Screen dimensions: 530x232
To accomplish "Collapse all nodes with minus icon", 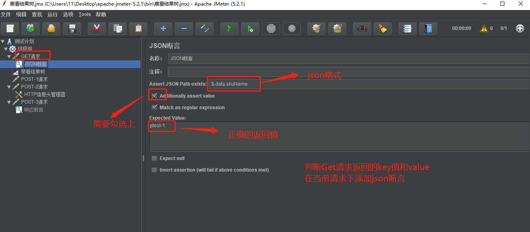I will [x=184, y=28].
